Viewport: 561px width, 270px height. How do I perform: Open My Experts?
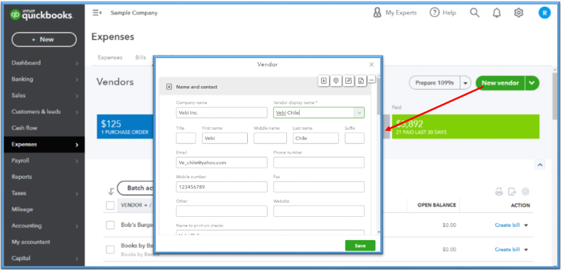coord(394,13)
